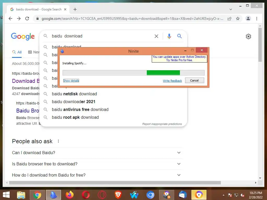Open the network status tray icon

coord(236,195)
